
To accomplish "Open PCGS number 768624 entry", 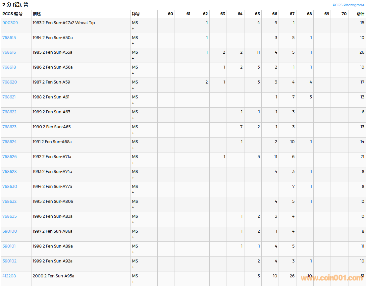I will [x=9, y=142].
